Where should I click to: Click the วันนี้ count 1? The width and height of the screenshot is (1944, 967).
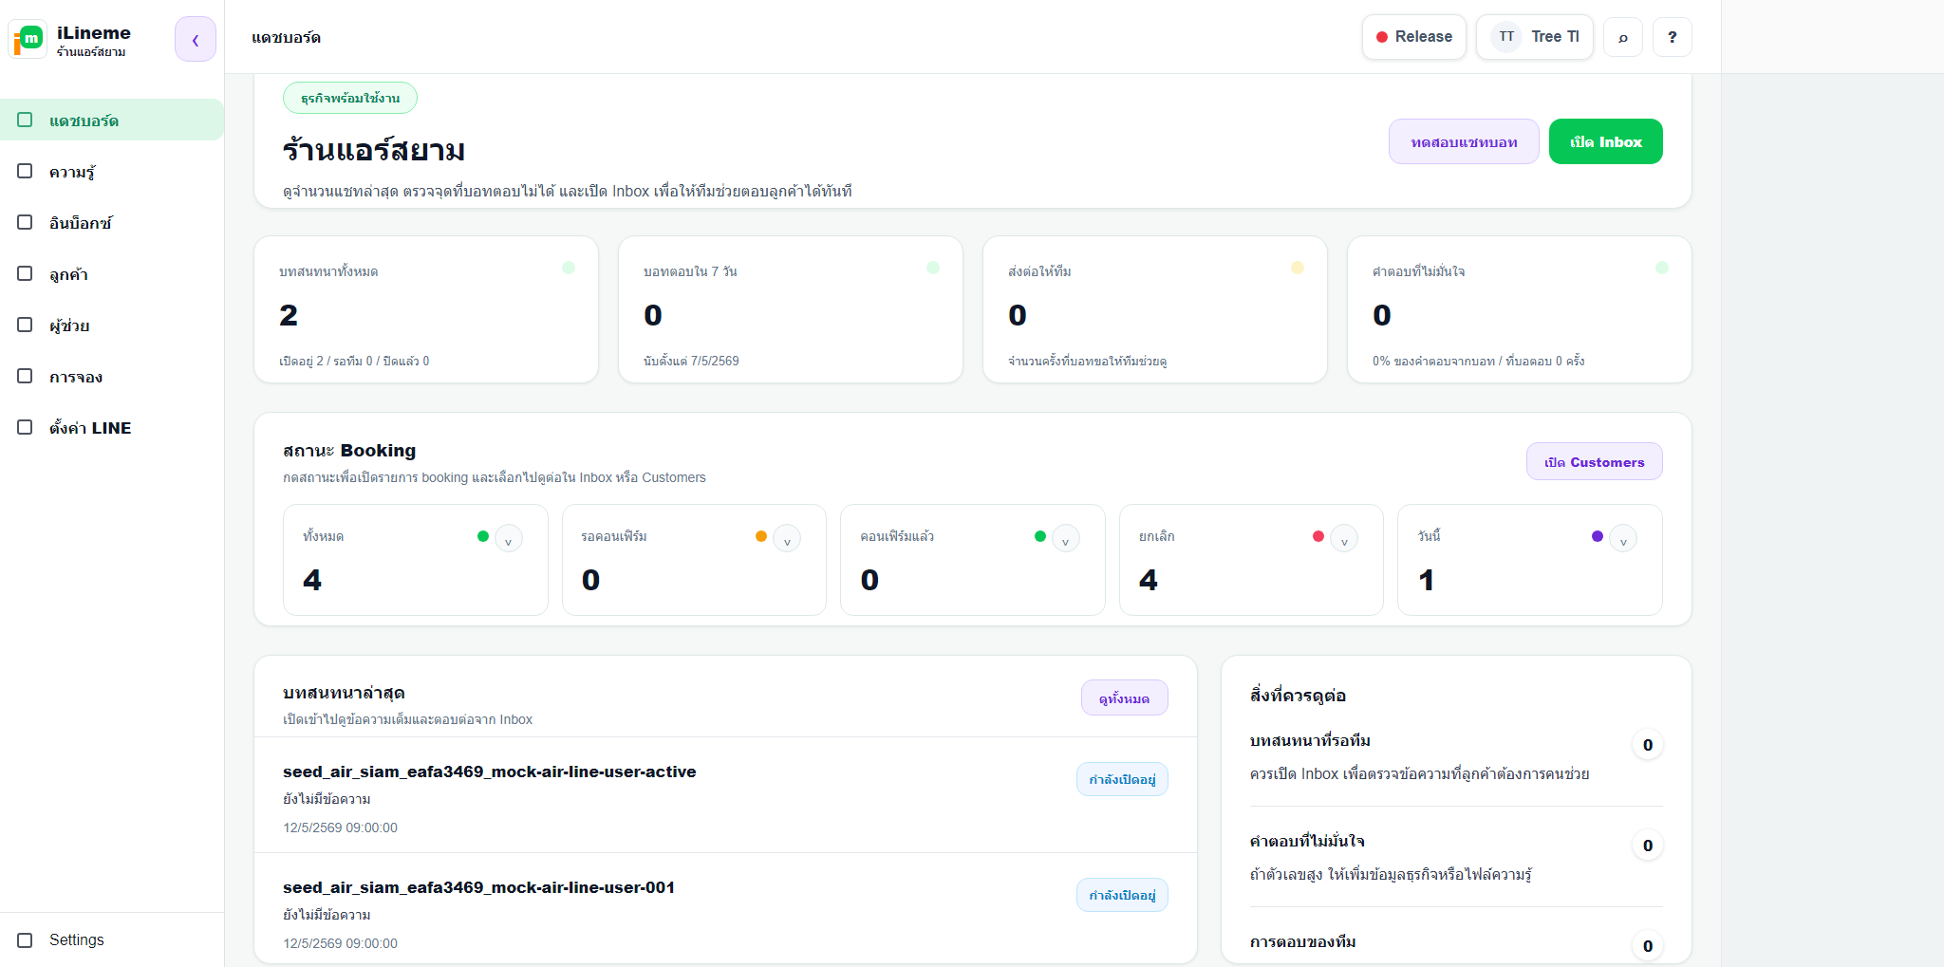pyautogui.click(x=1427, y=580)
